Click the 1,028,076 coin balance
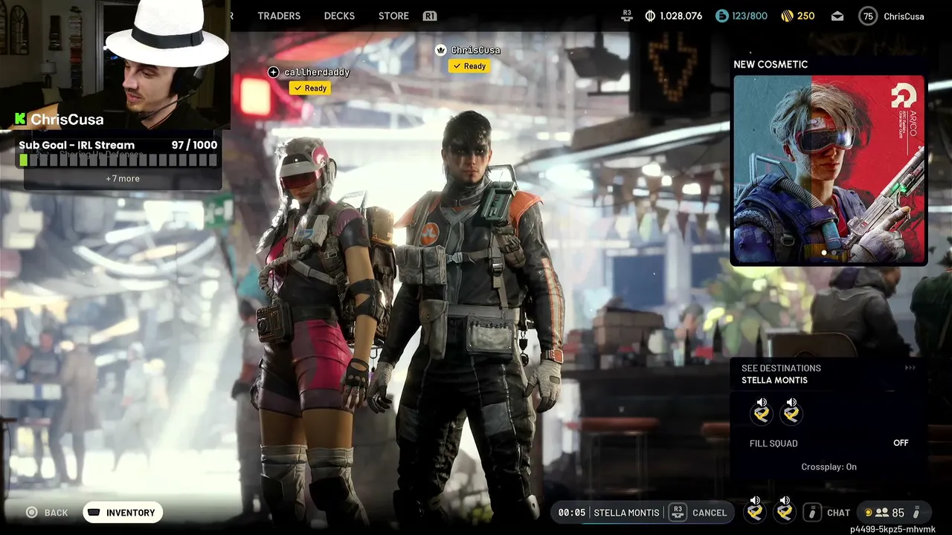The height and width of the screenshot is (535, 952). click(681, 16)
